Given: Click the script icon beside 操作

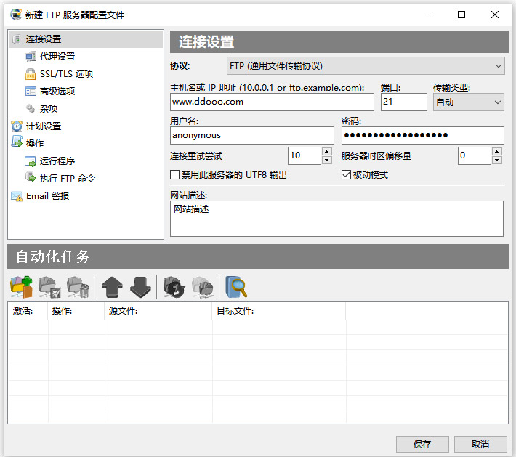Looking at the screenshot, I should pyautogui.click(x=17, y=142).
